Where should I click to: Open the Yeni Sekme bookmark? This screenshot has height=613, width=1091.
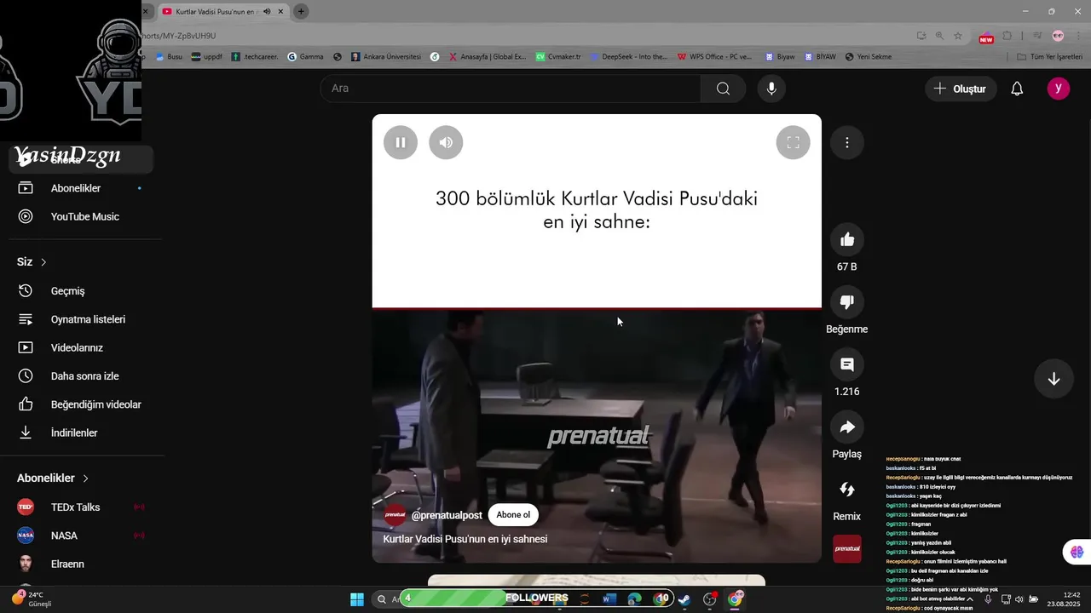(869, 56)
